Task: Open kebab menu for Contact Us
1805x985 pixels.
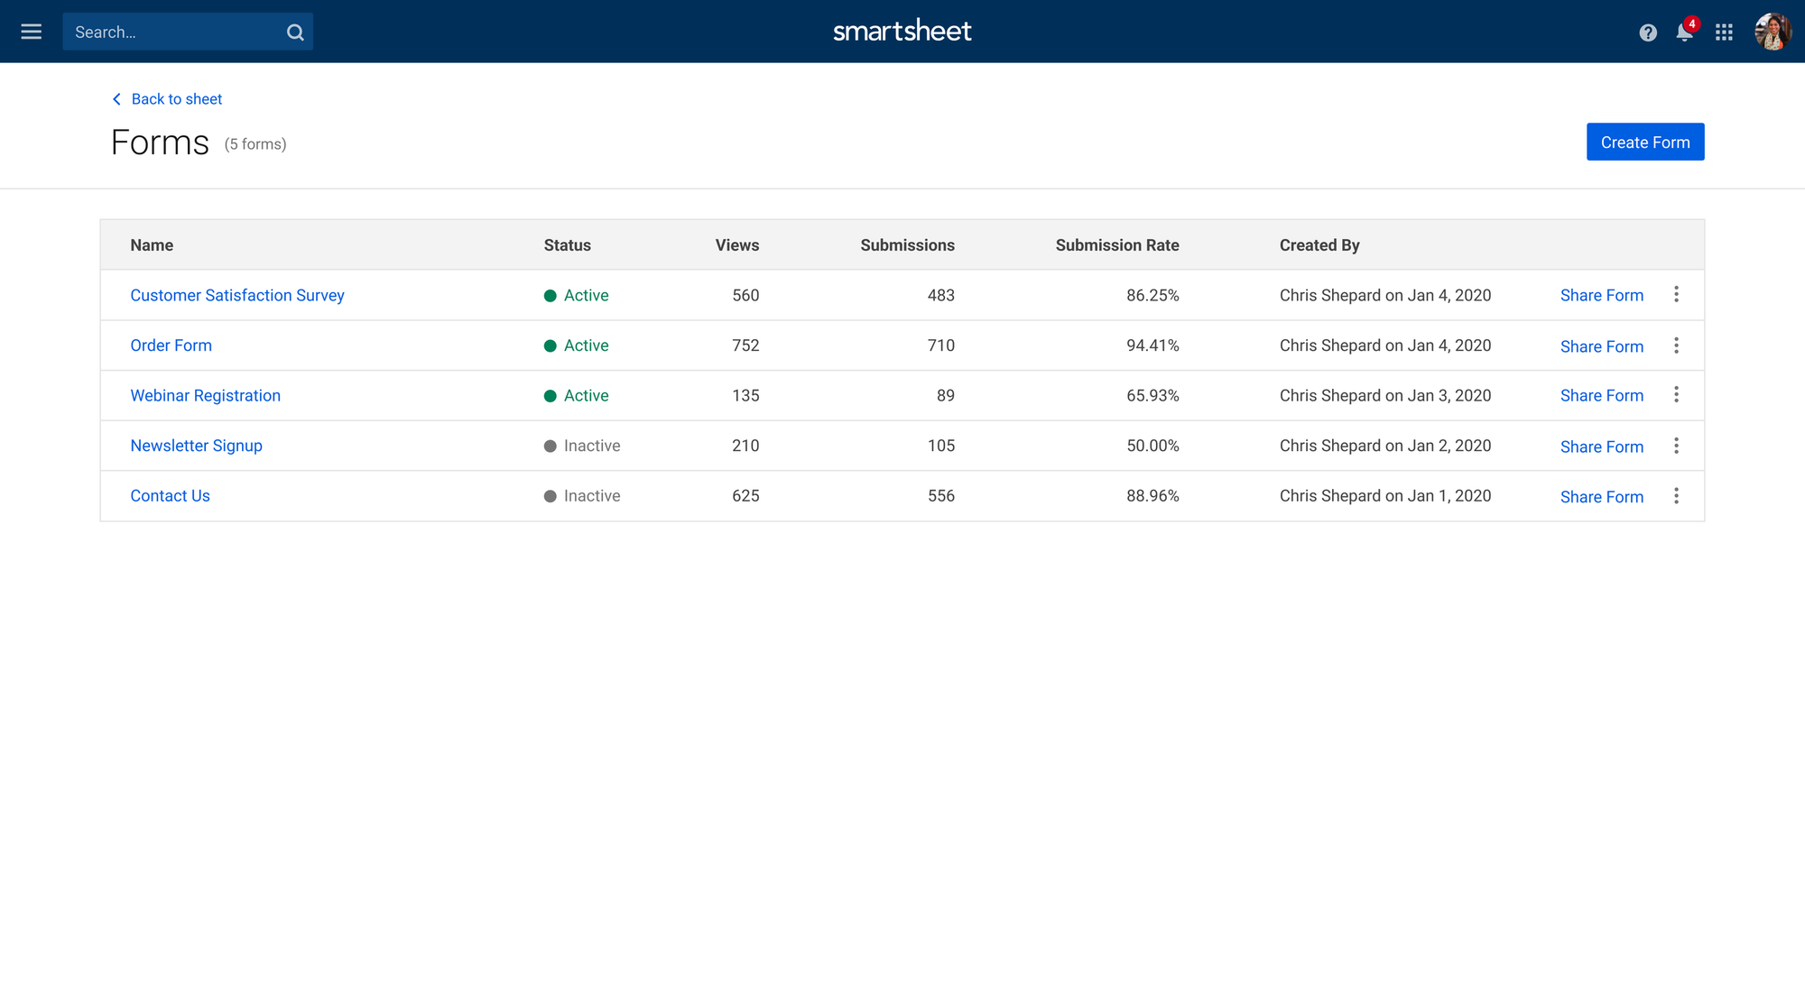Action: tap(1676, 496)
